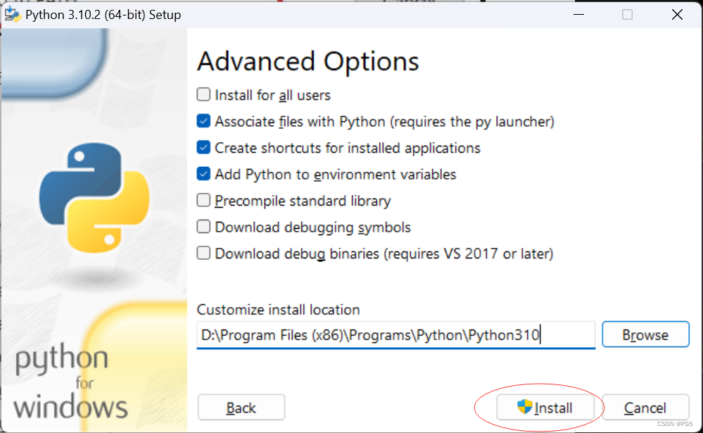Check 'Download debugging symbols'

pos(203,226)
